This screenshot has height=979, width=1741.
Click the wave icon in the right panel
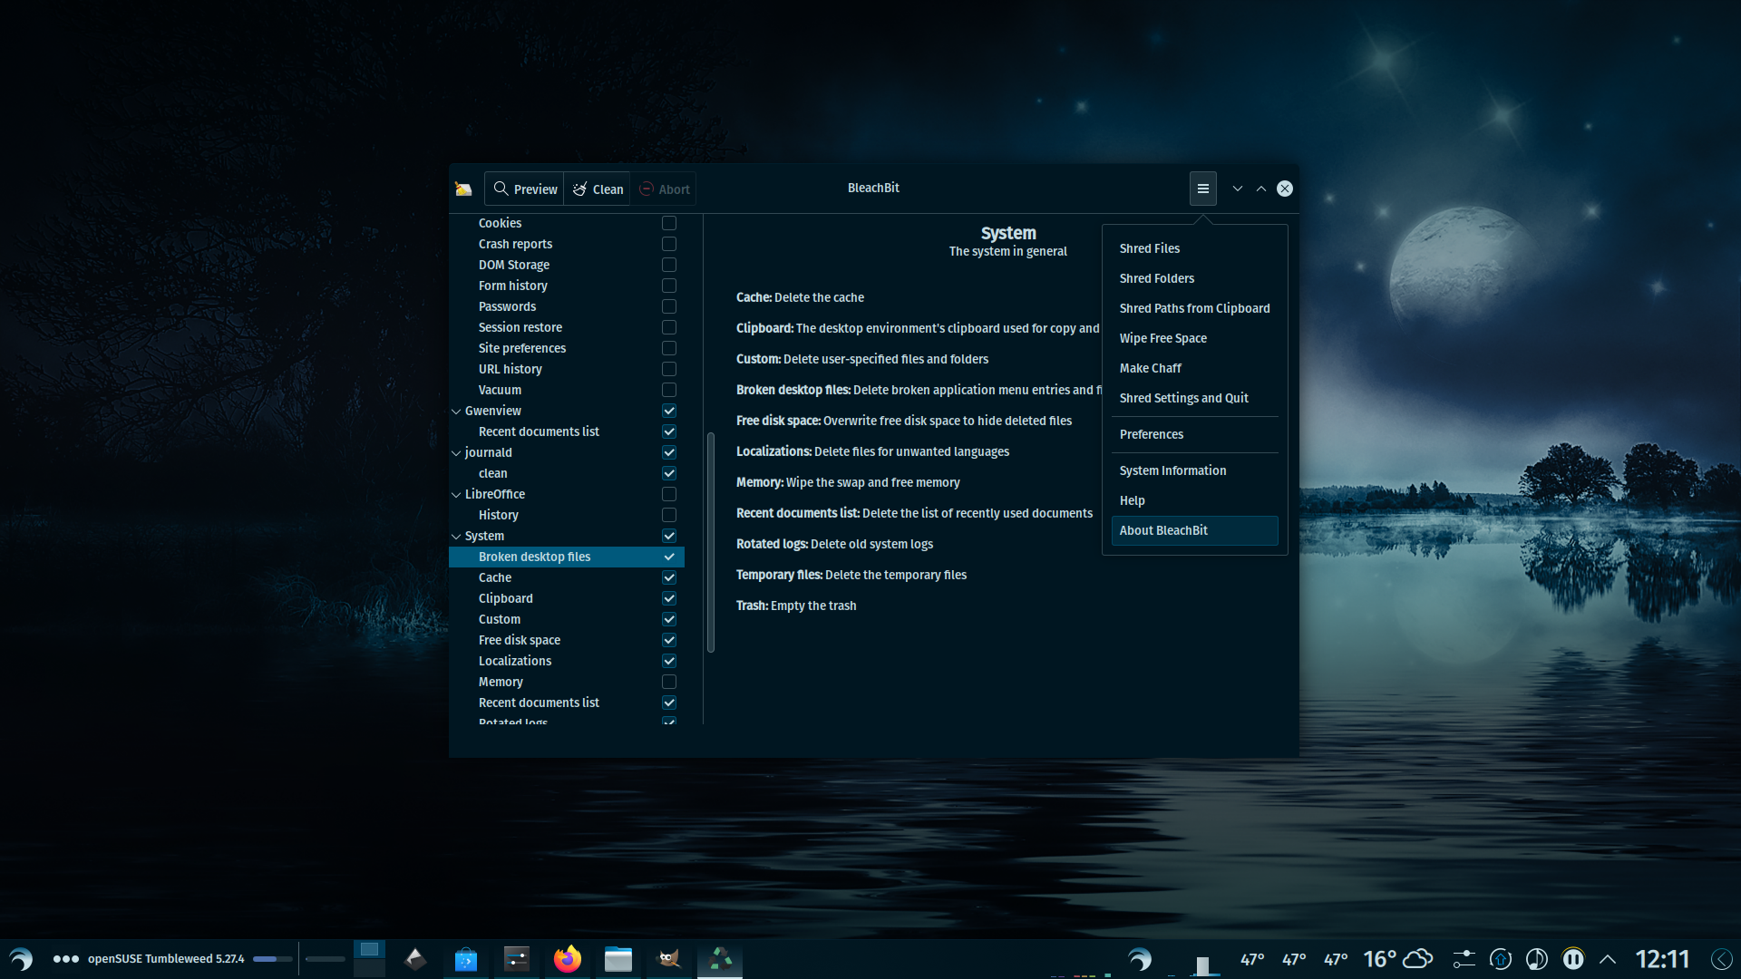[x=1140, y=959]
